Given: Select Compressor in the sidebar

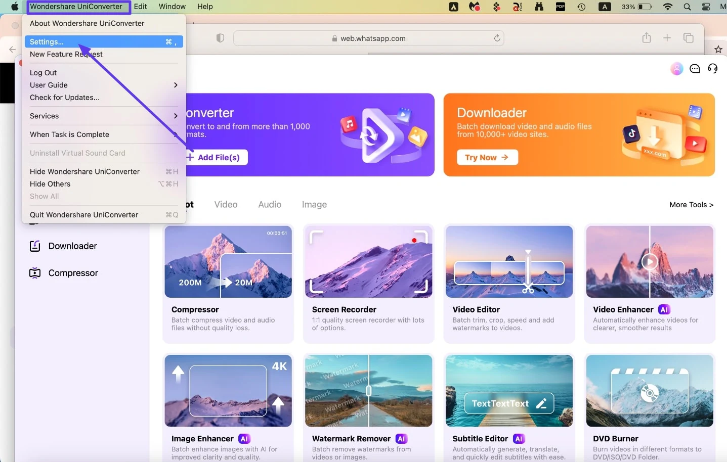Looking at the screenshot, I should click(x=64, y=273).
